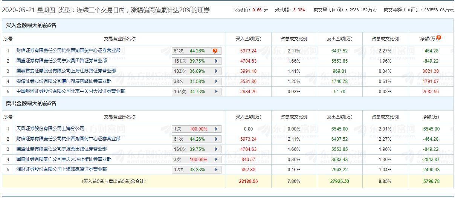Open the 国泰君安证券上海江苏路证券营业部 link
The image size is (455, 198).
pyautogui.click(x=66, y=71)
